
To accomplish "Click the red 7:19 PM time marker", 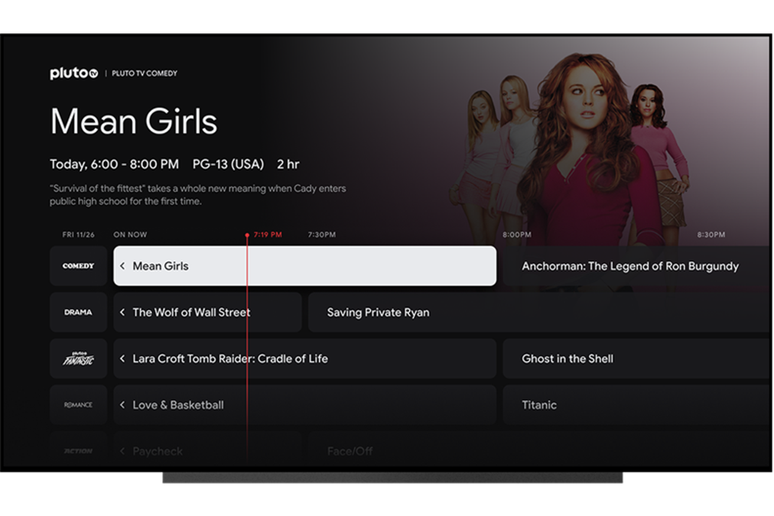I will [x=267, y=235].
